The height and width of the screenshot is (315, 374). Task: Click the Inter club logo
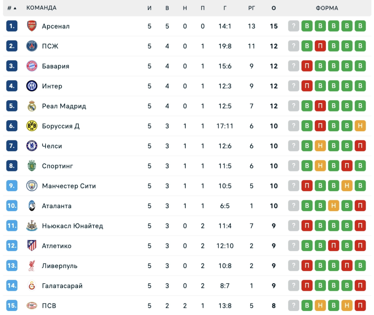click(x=32, y=86)
